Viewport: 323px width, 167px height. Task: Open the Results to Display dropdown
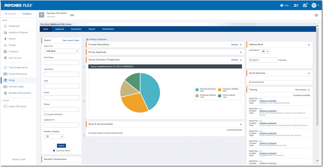54,136
